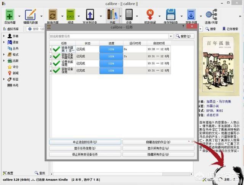The height and width of the screenshot is (185, 244).
Task: Select the Tags icon in tag browser
Action: pos(10,79)
